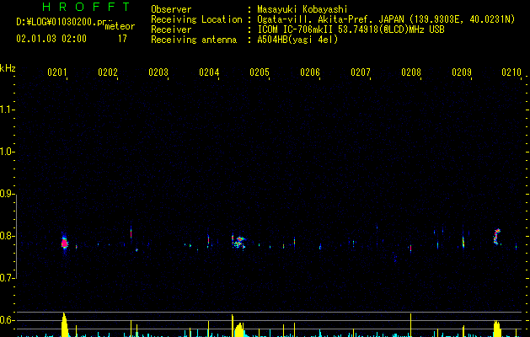
Task: Click the 1.1 kHz axis label
Action: [x=6, y=110]
